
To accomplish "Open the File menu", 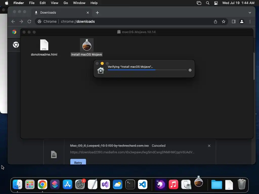I will pyautogui.click(x=32, y=3).
